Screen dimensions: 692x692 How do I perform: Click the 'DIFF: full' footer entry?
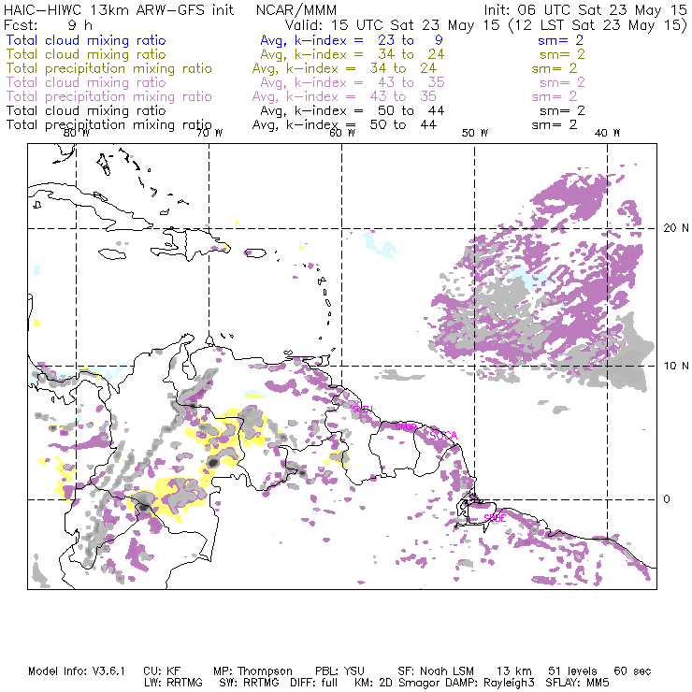pyautogui.click(x=313, y=683)
